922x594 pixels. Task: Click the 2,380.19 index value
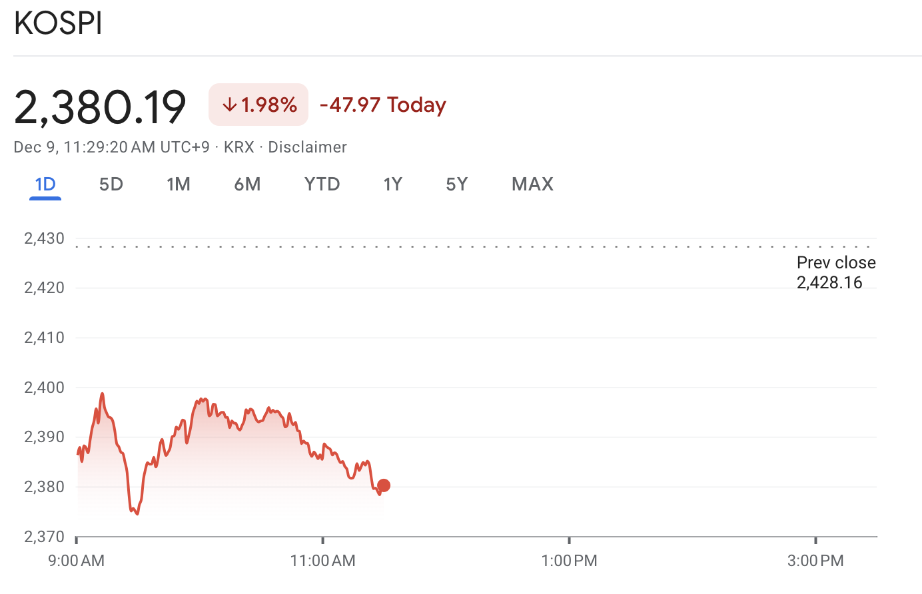click(100, 107)
